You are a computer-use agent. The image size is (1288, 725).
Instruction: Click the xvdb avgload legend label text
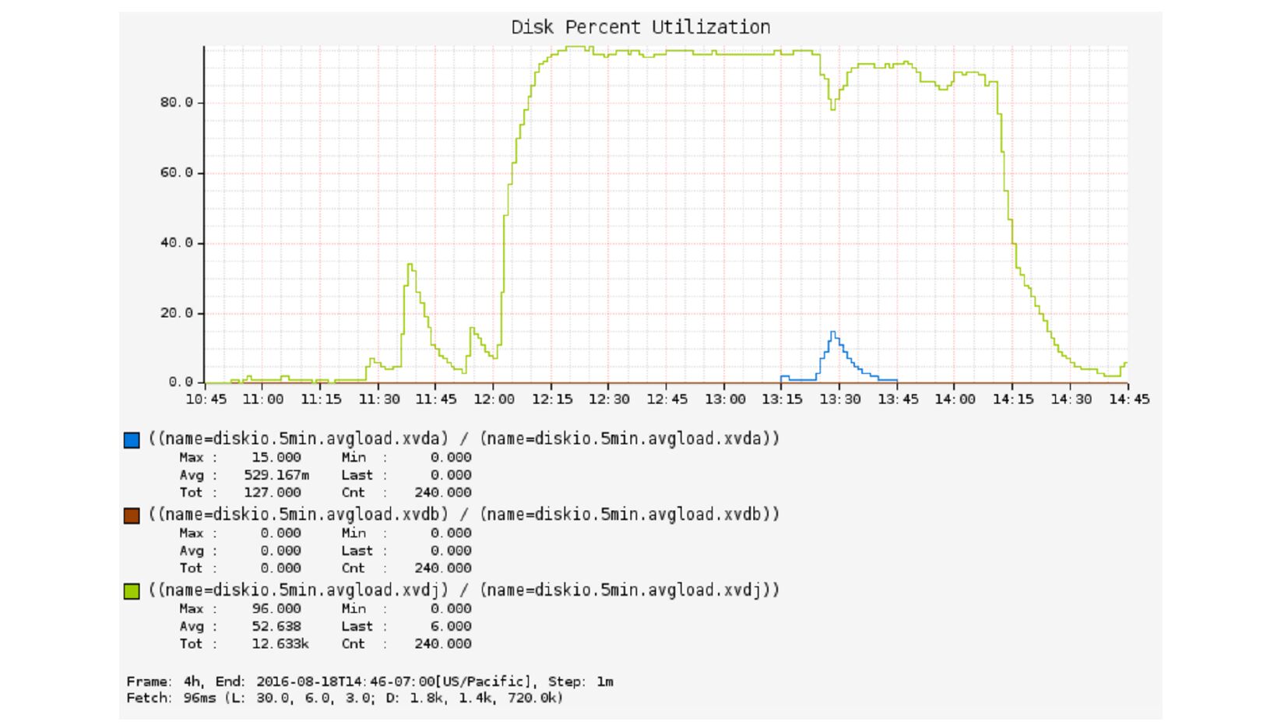coord(463,514)
